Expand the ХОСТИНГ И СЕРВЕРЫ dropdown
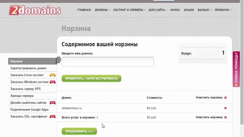The height and width of the screenshot is (137, 244). click(x=129, y=10)
